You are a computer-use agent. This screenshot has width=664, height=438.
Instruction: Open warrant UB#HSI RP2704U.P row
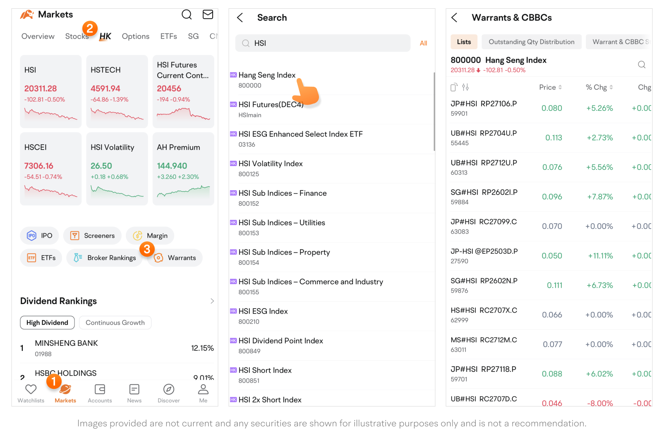point(551,138)
